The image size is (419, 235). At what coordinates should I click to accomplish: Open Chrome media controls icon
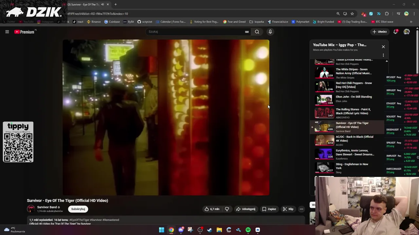(x=398, y=14)
